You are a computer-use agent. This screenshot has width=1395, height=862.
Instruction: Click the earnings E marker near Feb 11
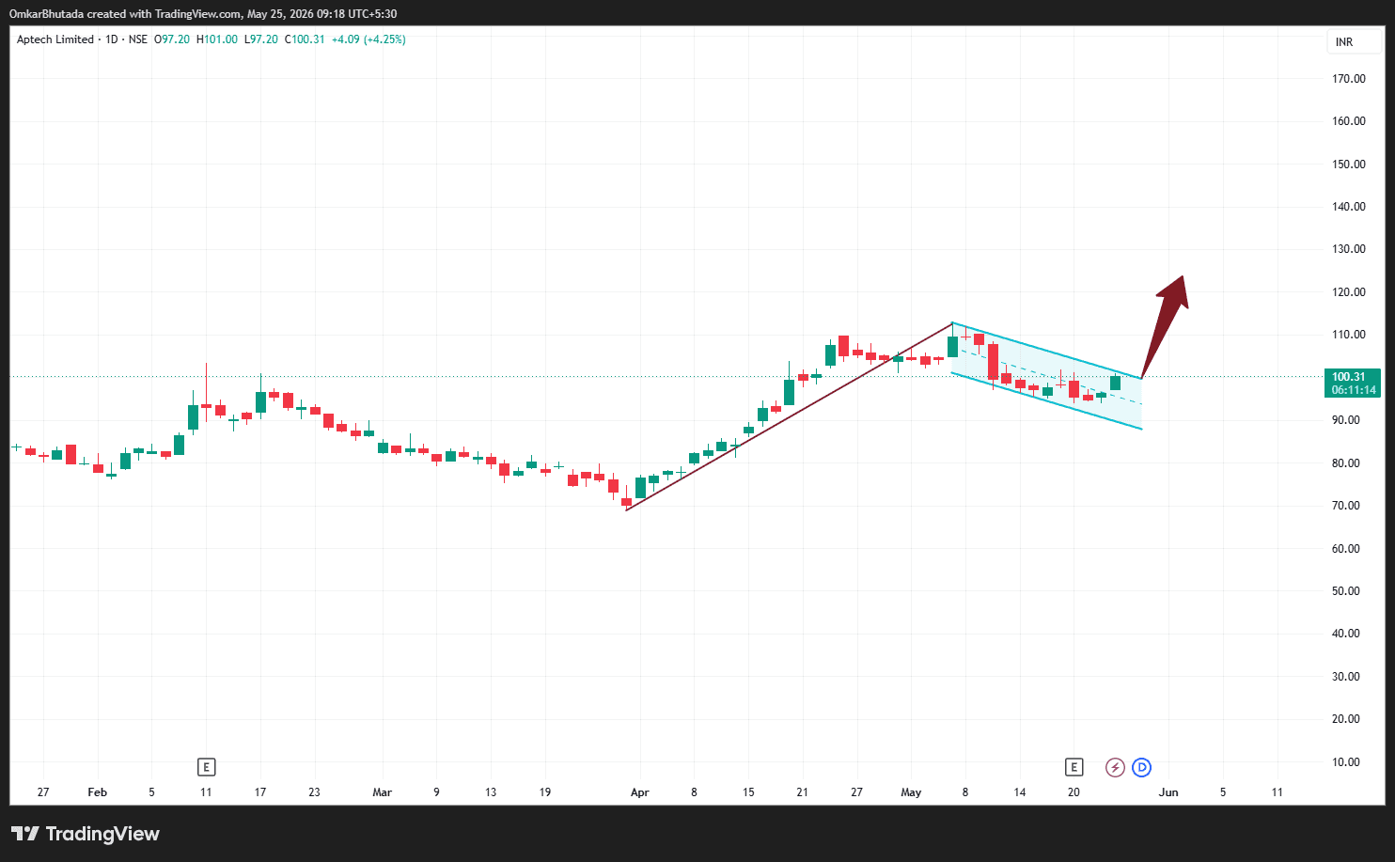click(207, 767)
